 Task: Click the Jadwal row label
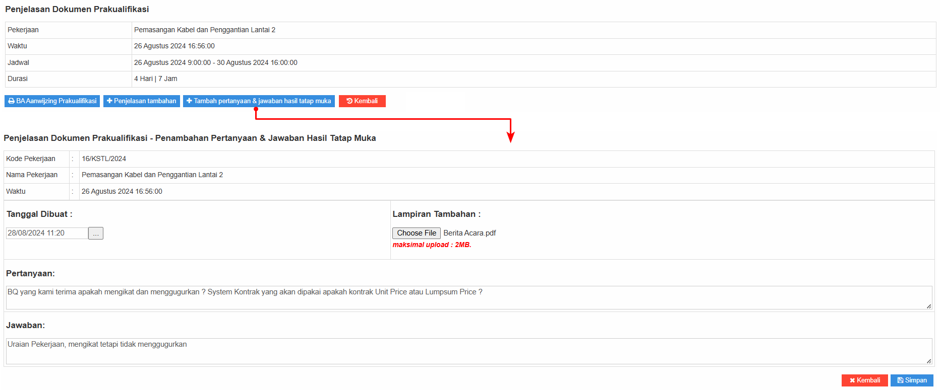click(19, 62)
